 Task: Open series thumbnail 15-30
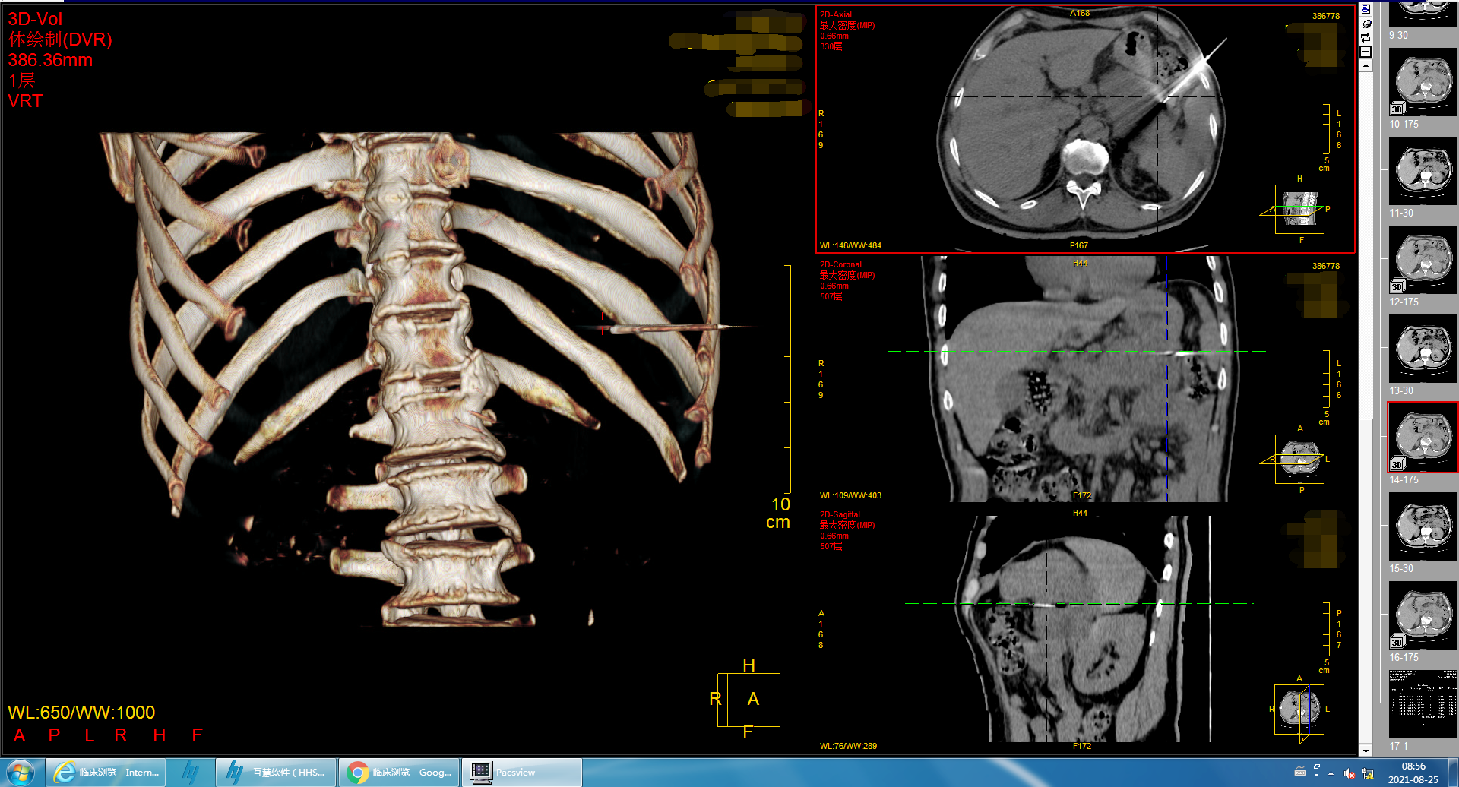pos(1423,526)
